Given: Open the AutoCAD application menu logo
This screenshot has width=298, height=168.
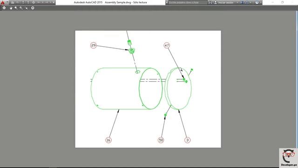Looking at the screenshot, I should (3, 2).
